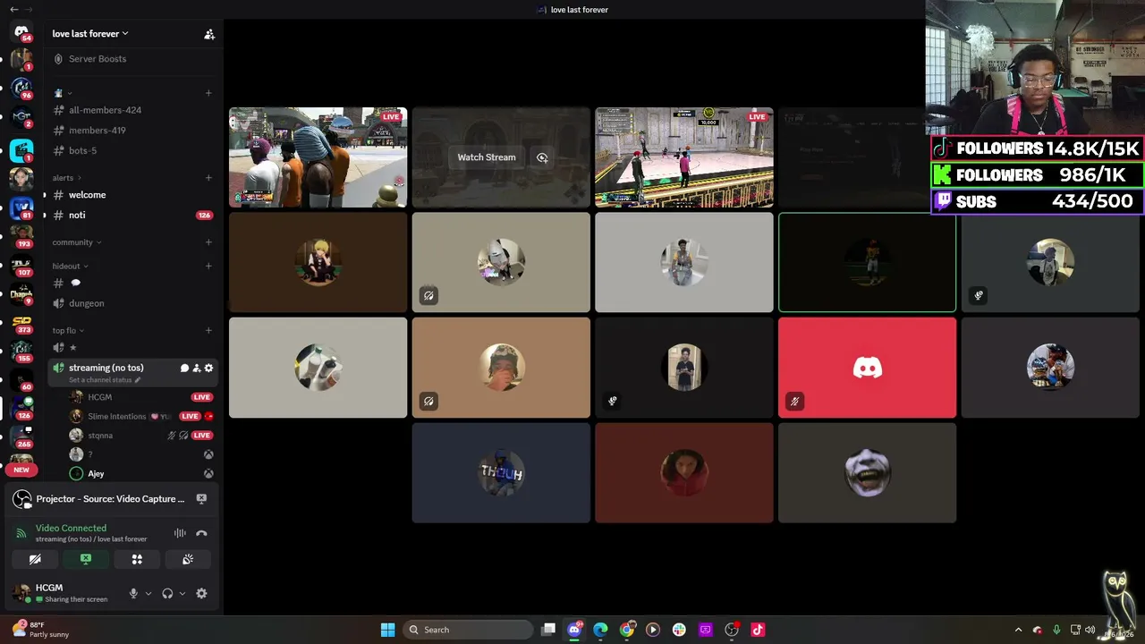The width and height of the screenshot is (1145, 644).
Task: Toggle screen share button in voice panel
Action: click(86, 559)
